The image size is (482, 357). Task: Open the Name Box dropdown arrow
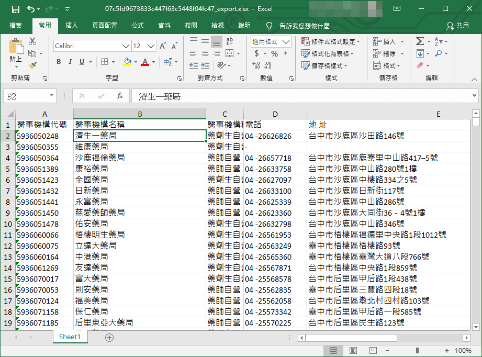(51, 96)
